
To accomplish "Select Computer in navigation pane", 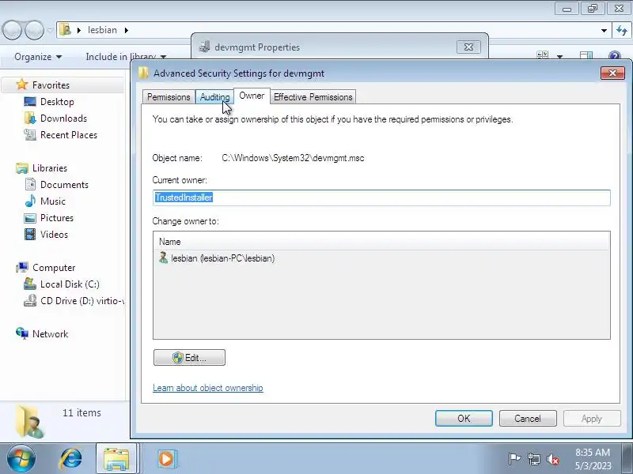I will pos(54,268).
